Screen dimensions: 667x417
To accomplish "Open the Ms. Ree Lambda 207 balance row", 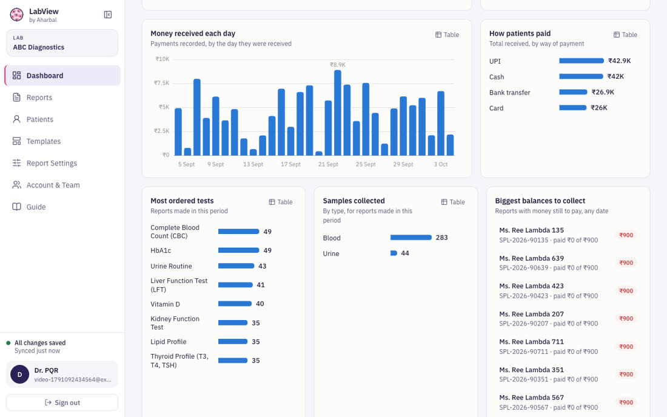I will pos(568,319).
